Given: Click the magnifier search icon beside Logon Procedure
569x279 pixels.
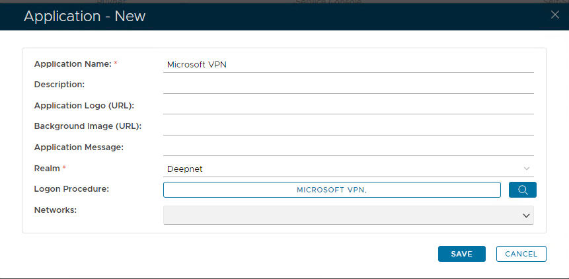Looking at the screenshot, I should (x=522, y=190).
